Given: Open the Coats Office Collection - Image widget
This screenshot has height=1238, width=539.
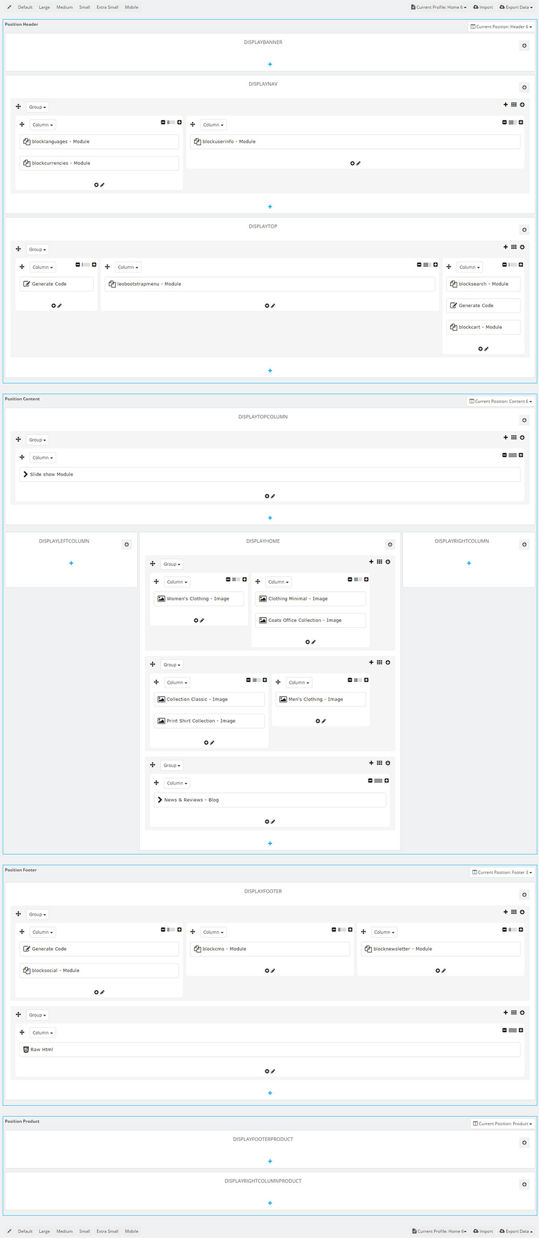Looking at the screenshot, I should tap(310, 620).
